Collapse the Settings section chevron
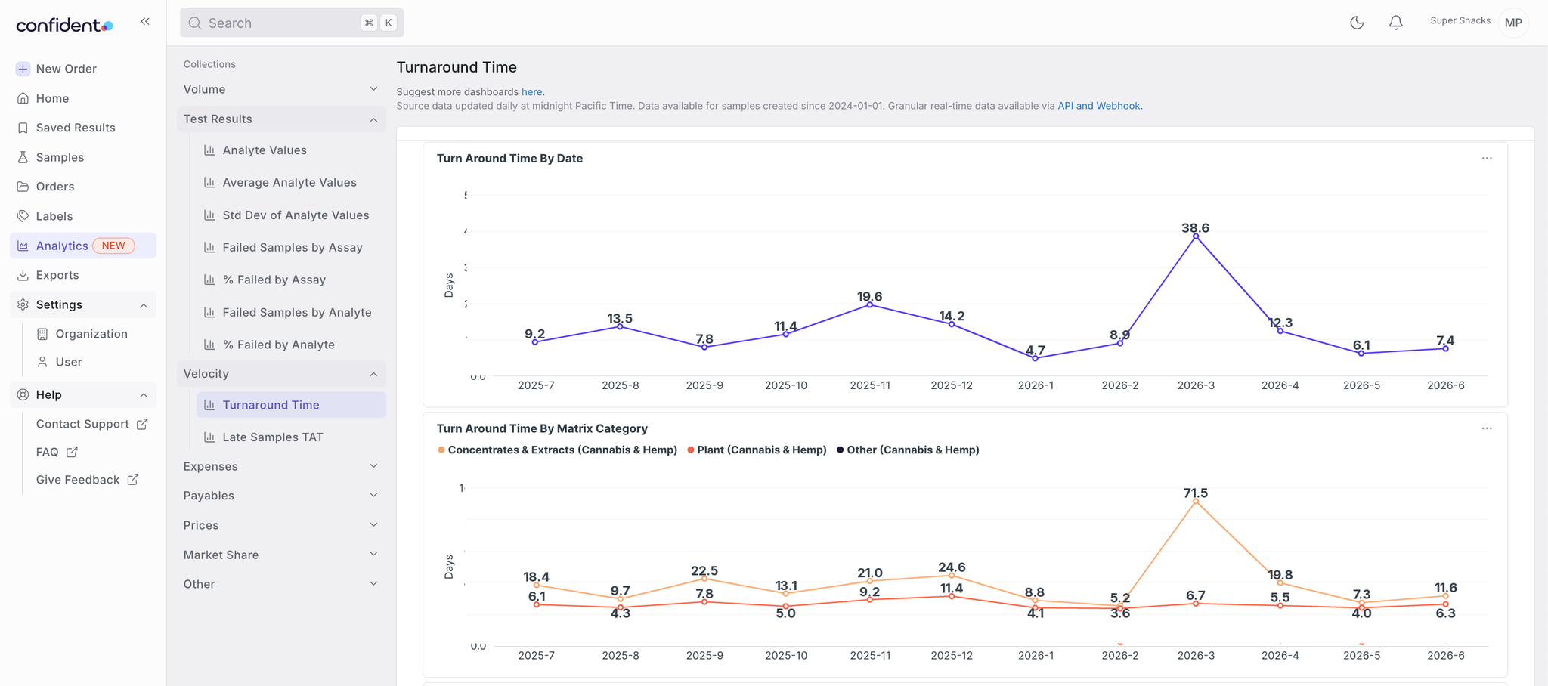1548x686 pixels. point(143,305)
